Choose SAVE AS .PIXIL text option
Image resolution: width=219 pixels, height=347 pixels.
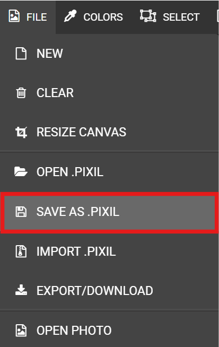(x=78, y=212)
